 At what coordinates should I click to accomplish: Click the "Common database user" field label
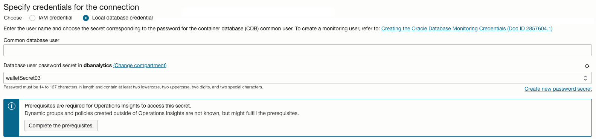click(x=31, y=40)
